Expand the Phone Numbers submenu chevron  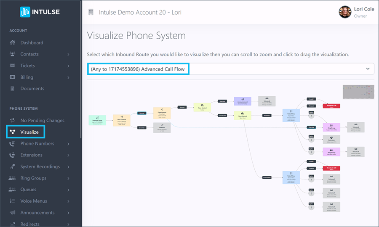click(68, 144)
